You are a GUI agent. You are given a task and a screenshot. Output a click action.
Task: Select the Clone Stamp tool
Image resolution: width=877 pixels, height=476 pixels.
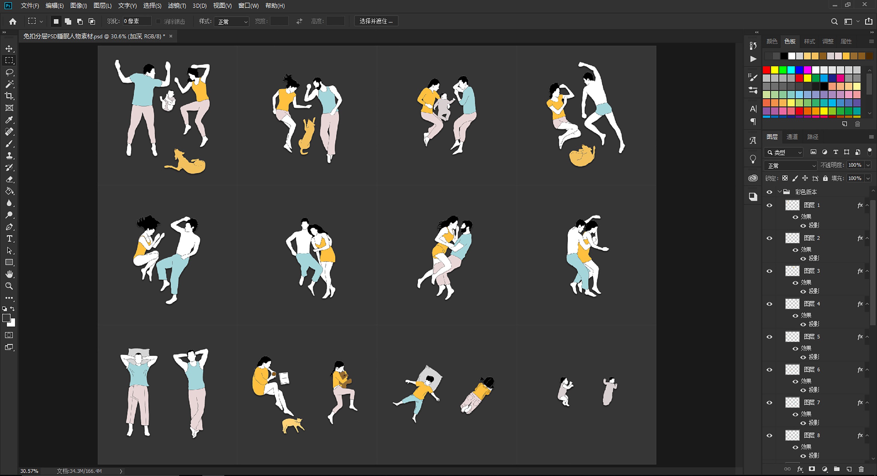[9, 156]
